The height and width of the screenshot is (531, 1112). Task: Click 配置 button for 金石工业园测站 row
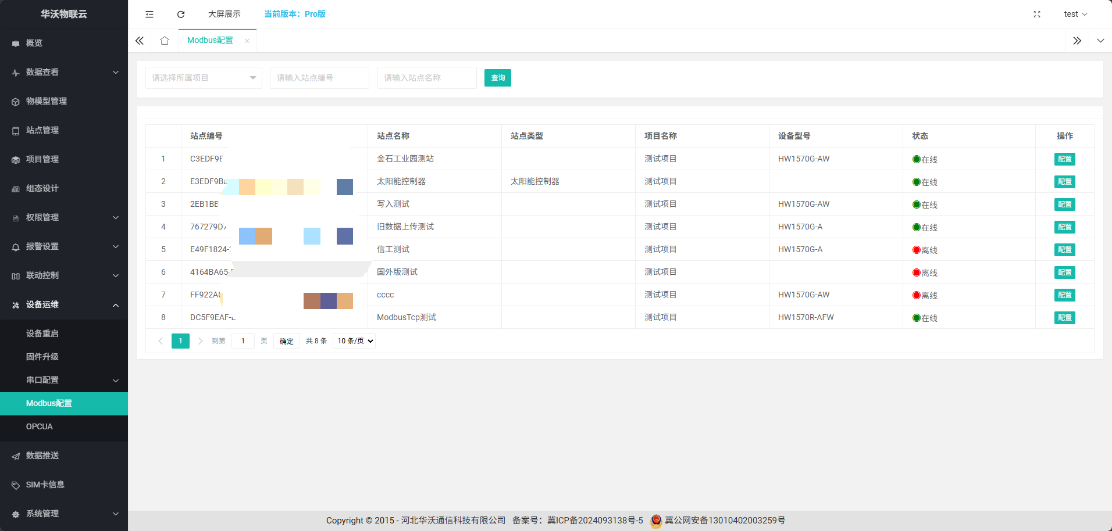click(1064, 159)
